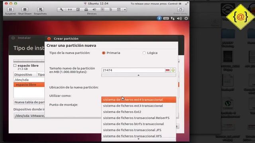
Task: Click the camera device icon in Devices
Action: (102, 10)
